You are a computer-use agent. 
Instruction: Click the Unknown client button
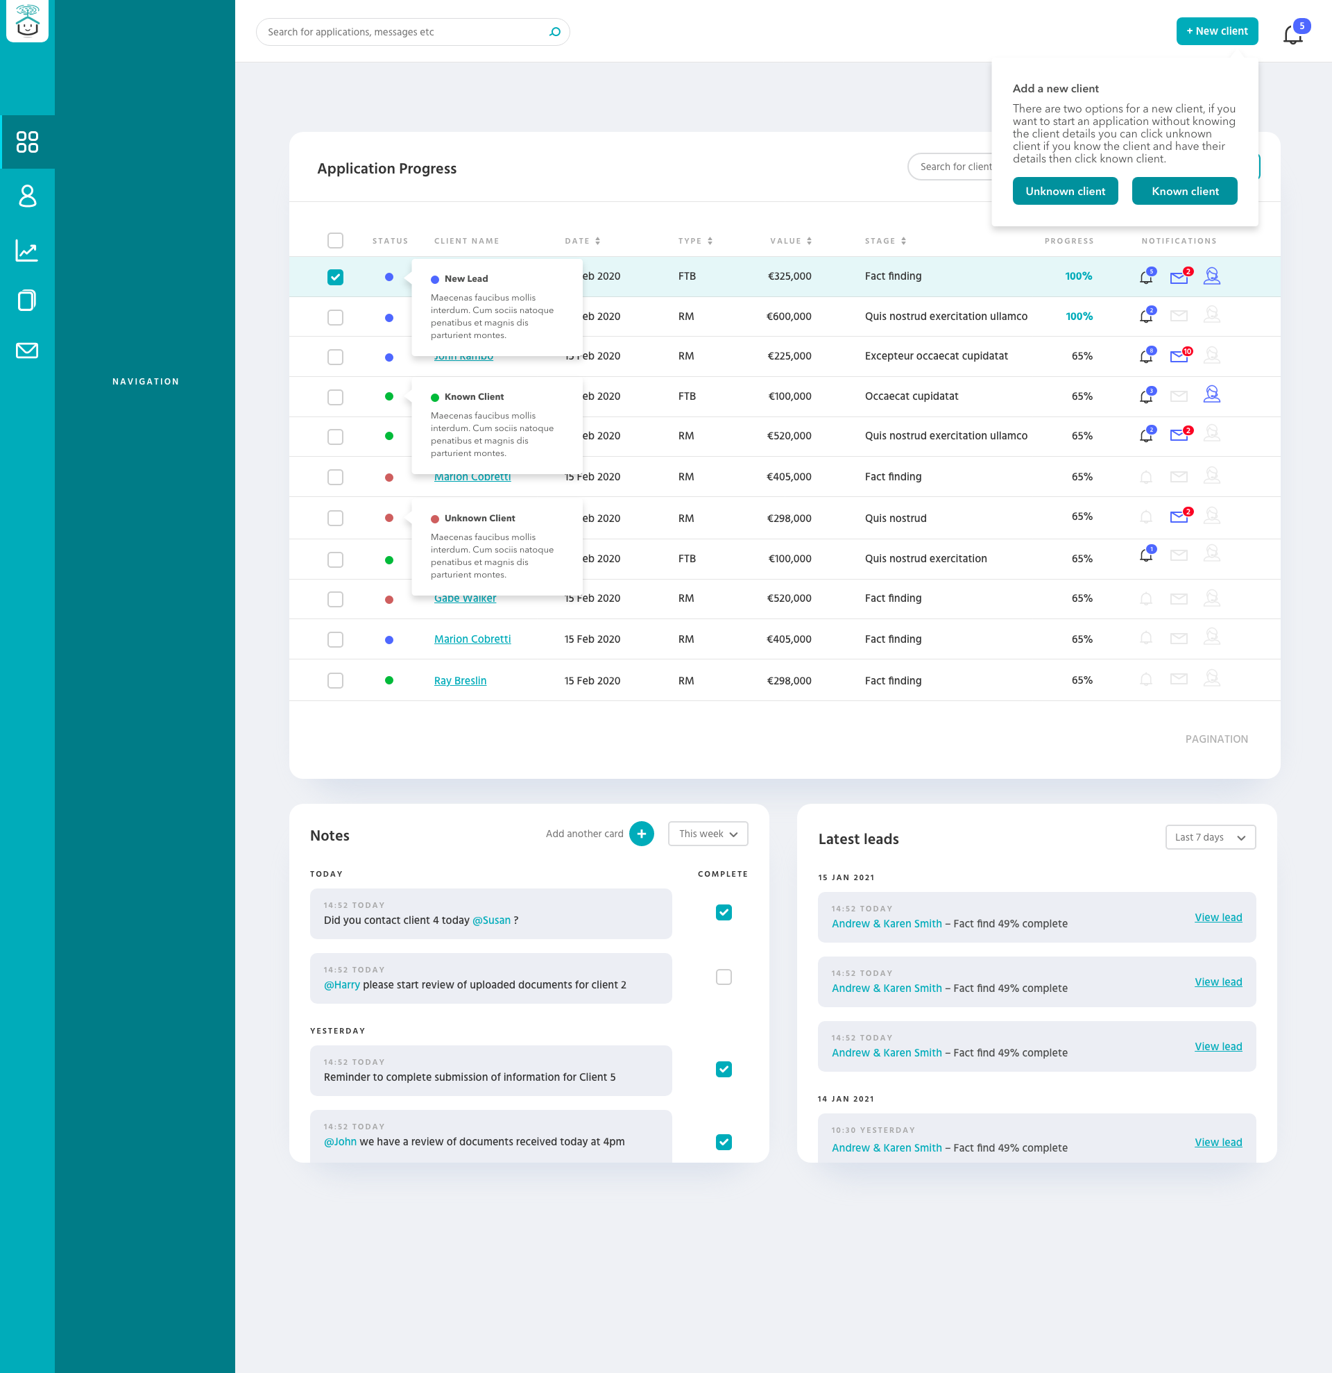[x=1065, y=192]
